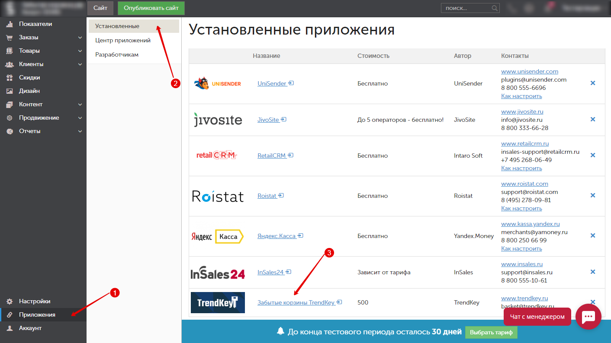Click the Клиенты people icon in sidebar
The width and height of the screenshot is (611, 343).
pyautogui.click(x=10, y=64)
